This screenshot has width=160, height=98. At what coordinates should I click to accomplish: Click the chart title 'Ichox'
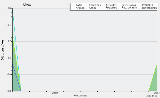pyautogui.click(x=27, y=4)
